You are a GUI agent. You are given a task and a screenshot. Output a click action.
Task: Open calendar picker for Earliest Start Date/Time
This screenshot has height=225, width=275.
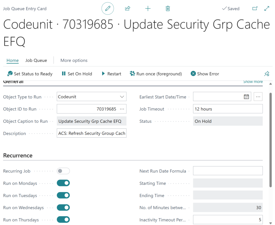(x=246, y=97)
